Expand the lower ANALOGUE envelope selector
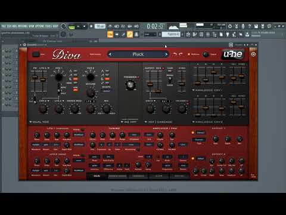Viewport: 286px width, 215px height. (207, 122)
